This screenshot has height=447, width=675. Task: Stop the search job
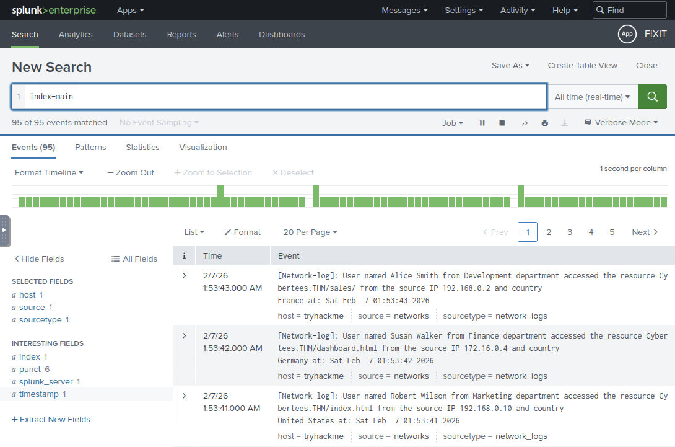pyautogui.click(x=502, y=123)
